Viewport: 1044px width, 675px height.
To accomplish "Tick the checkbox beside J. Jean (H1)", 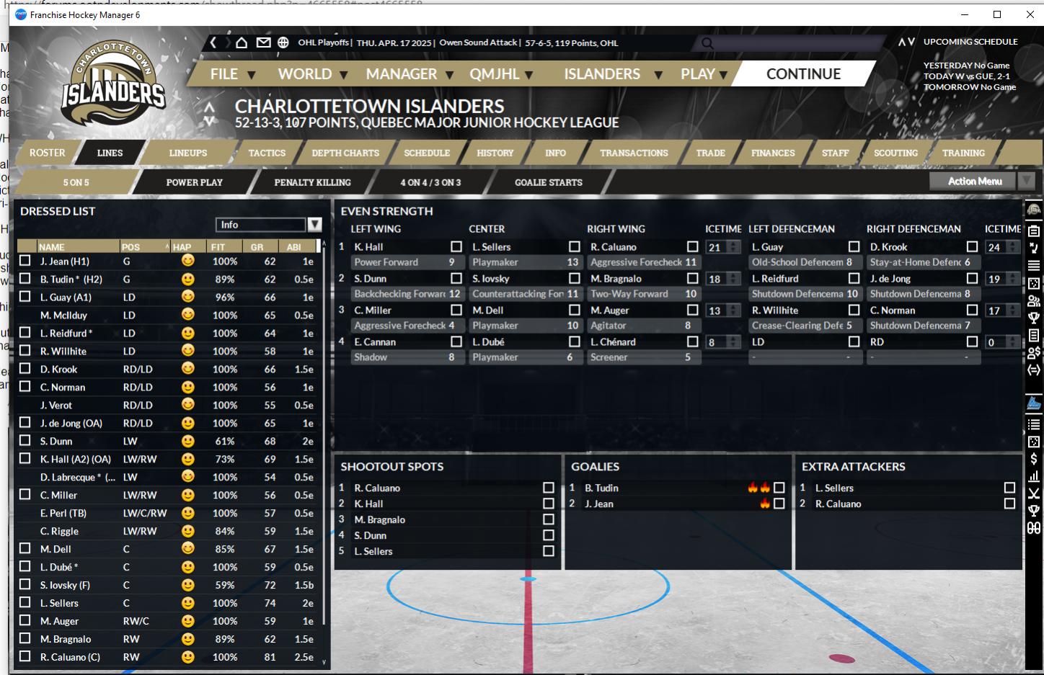I will (25, 261).
